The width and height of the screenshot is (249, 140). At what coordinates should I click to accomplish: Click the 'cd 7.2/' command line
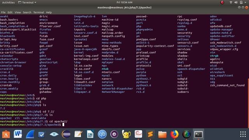[27, 112]
